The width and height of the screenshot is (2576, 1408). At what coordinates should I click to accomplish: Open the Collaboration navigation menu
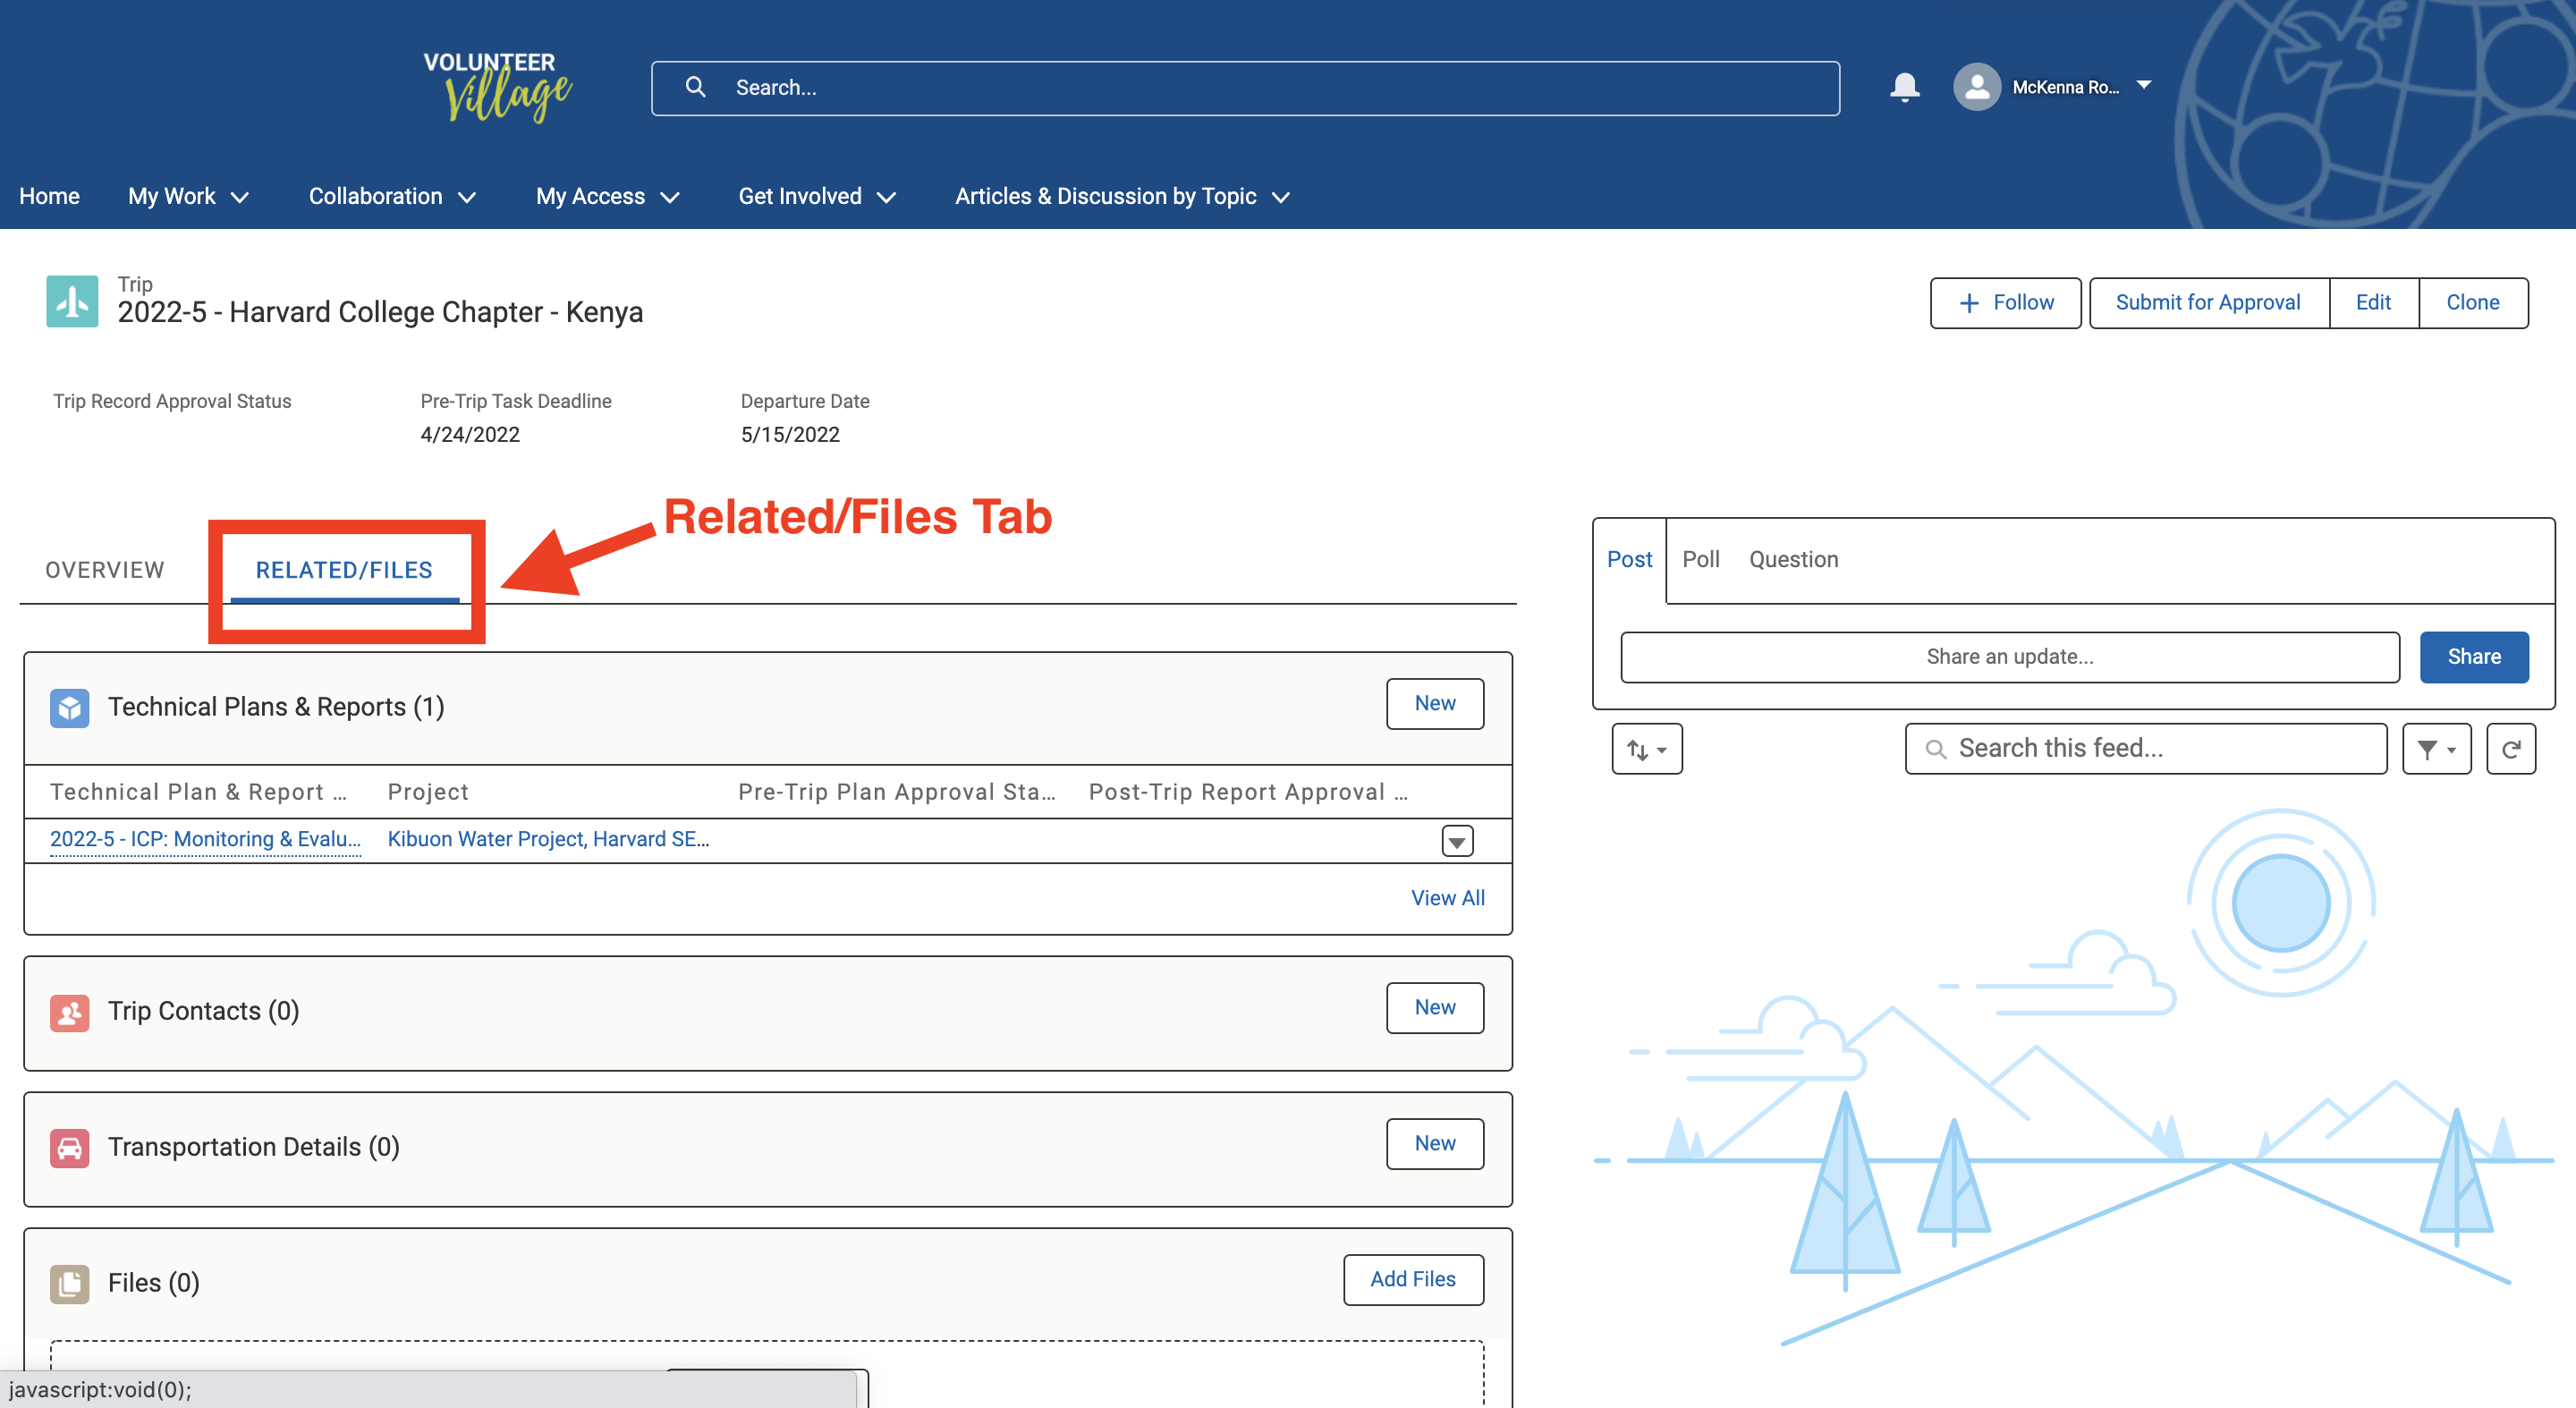392,196
